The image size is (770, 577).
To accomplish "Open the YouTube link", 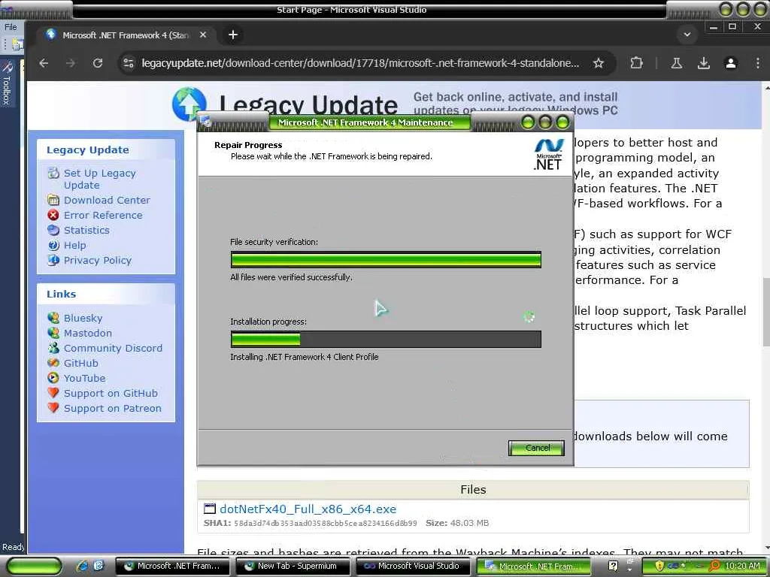I will click(84, 379).
